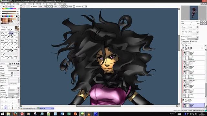Click the navigator preview thumbnail
The image size is (207, 116).
click(x=194, y=13)
